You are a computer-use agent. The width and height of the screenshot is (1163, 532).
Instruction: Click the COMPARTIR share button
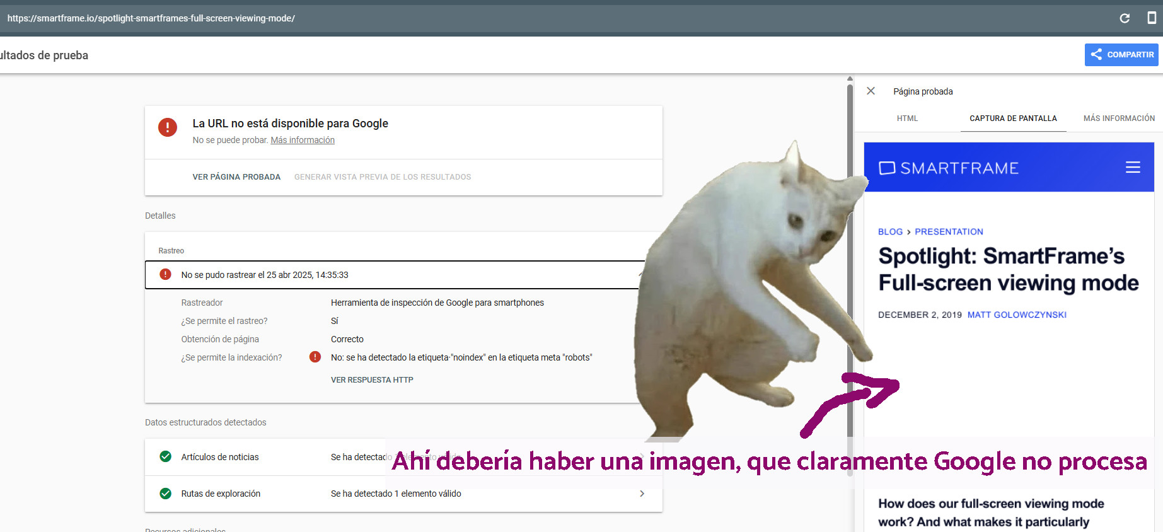(x=1121, y=55)
